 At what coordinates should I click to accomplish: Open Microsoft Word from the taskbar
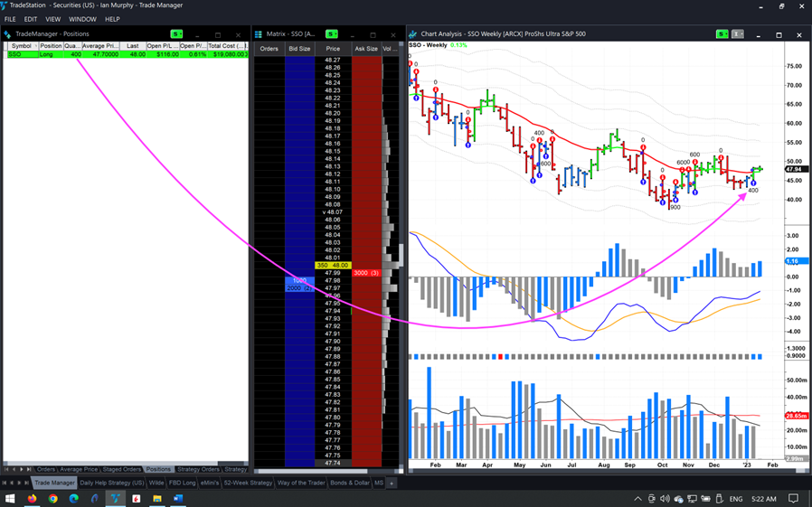[x=178, y=498]
